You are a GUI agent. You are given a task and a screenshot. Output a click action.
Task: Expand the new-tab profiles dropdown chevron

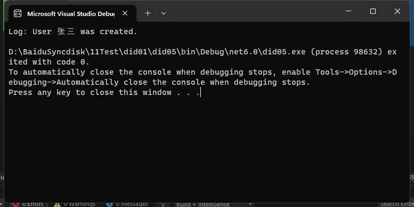164,13
